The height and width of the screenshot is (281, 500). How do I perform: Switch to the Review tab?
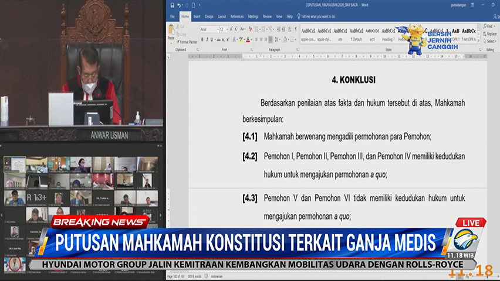(x=267, y=16)
